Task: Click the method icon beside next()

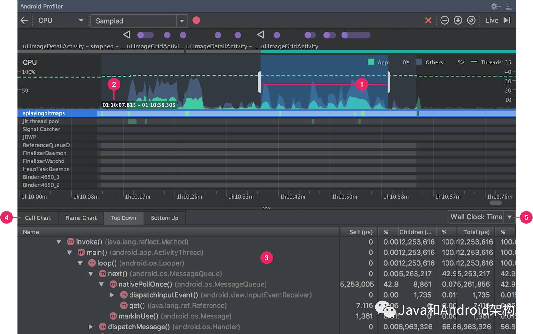Action: 103,274
